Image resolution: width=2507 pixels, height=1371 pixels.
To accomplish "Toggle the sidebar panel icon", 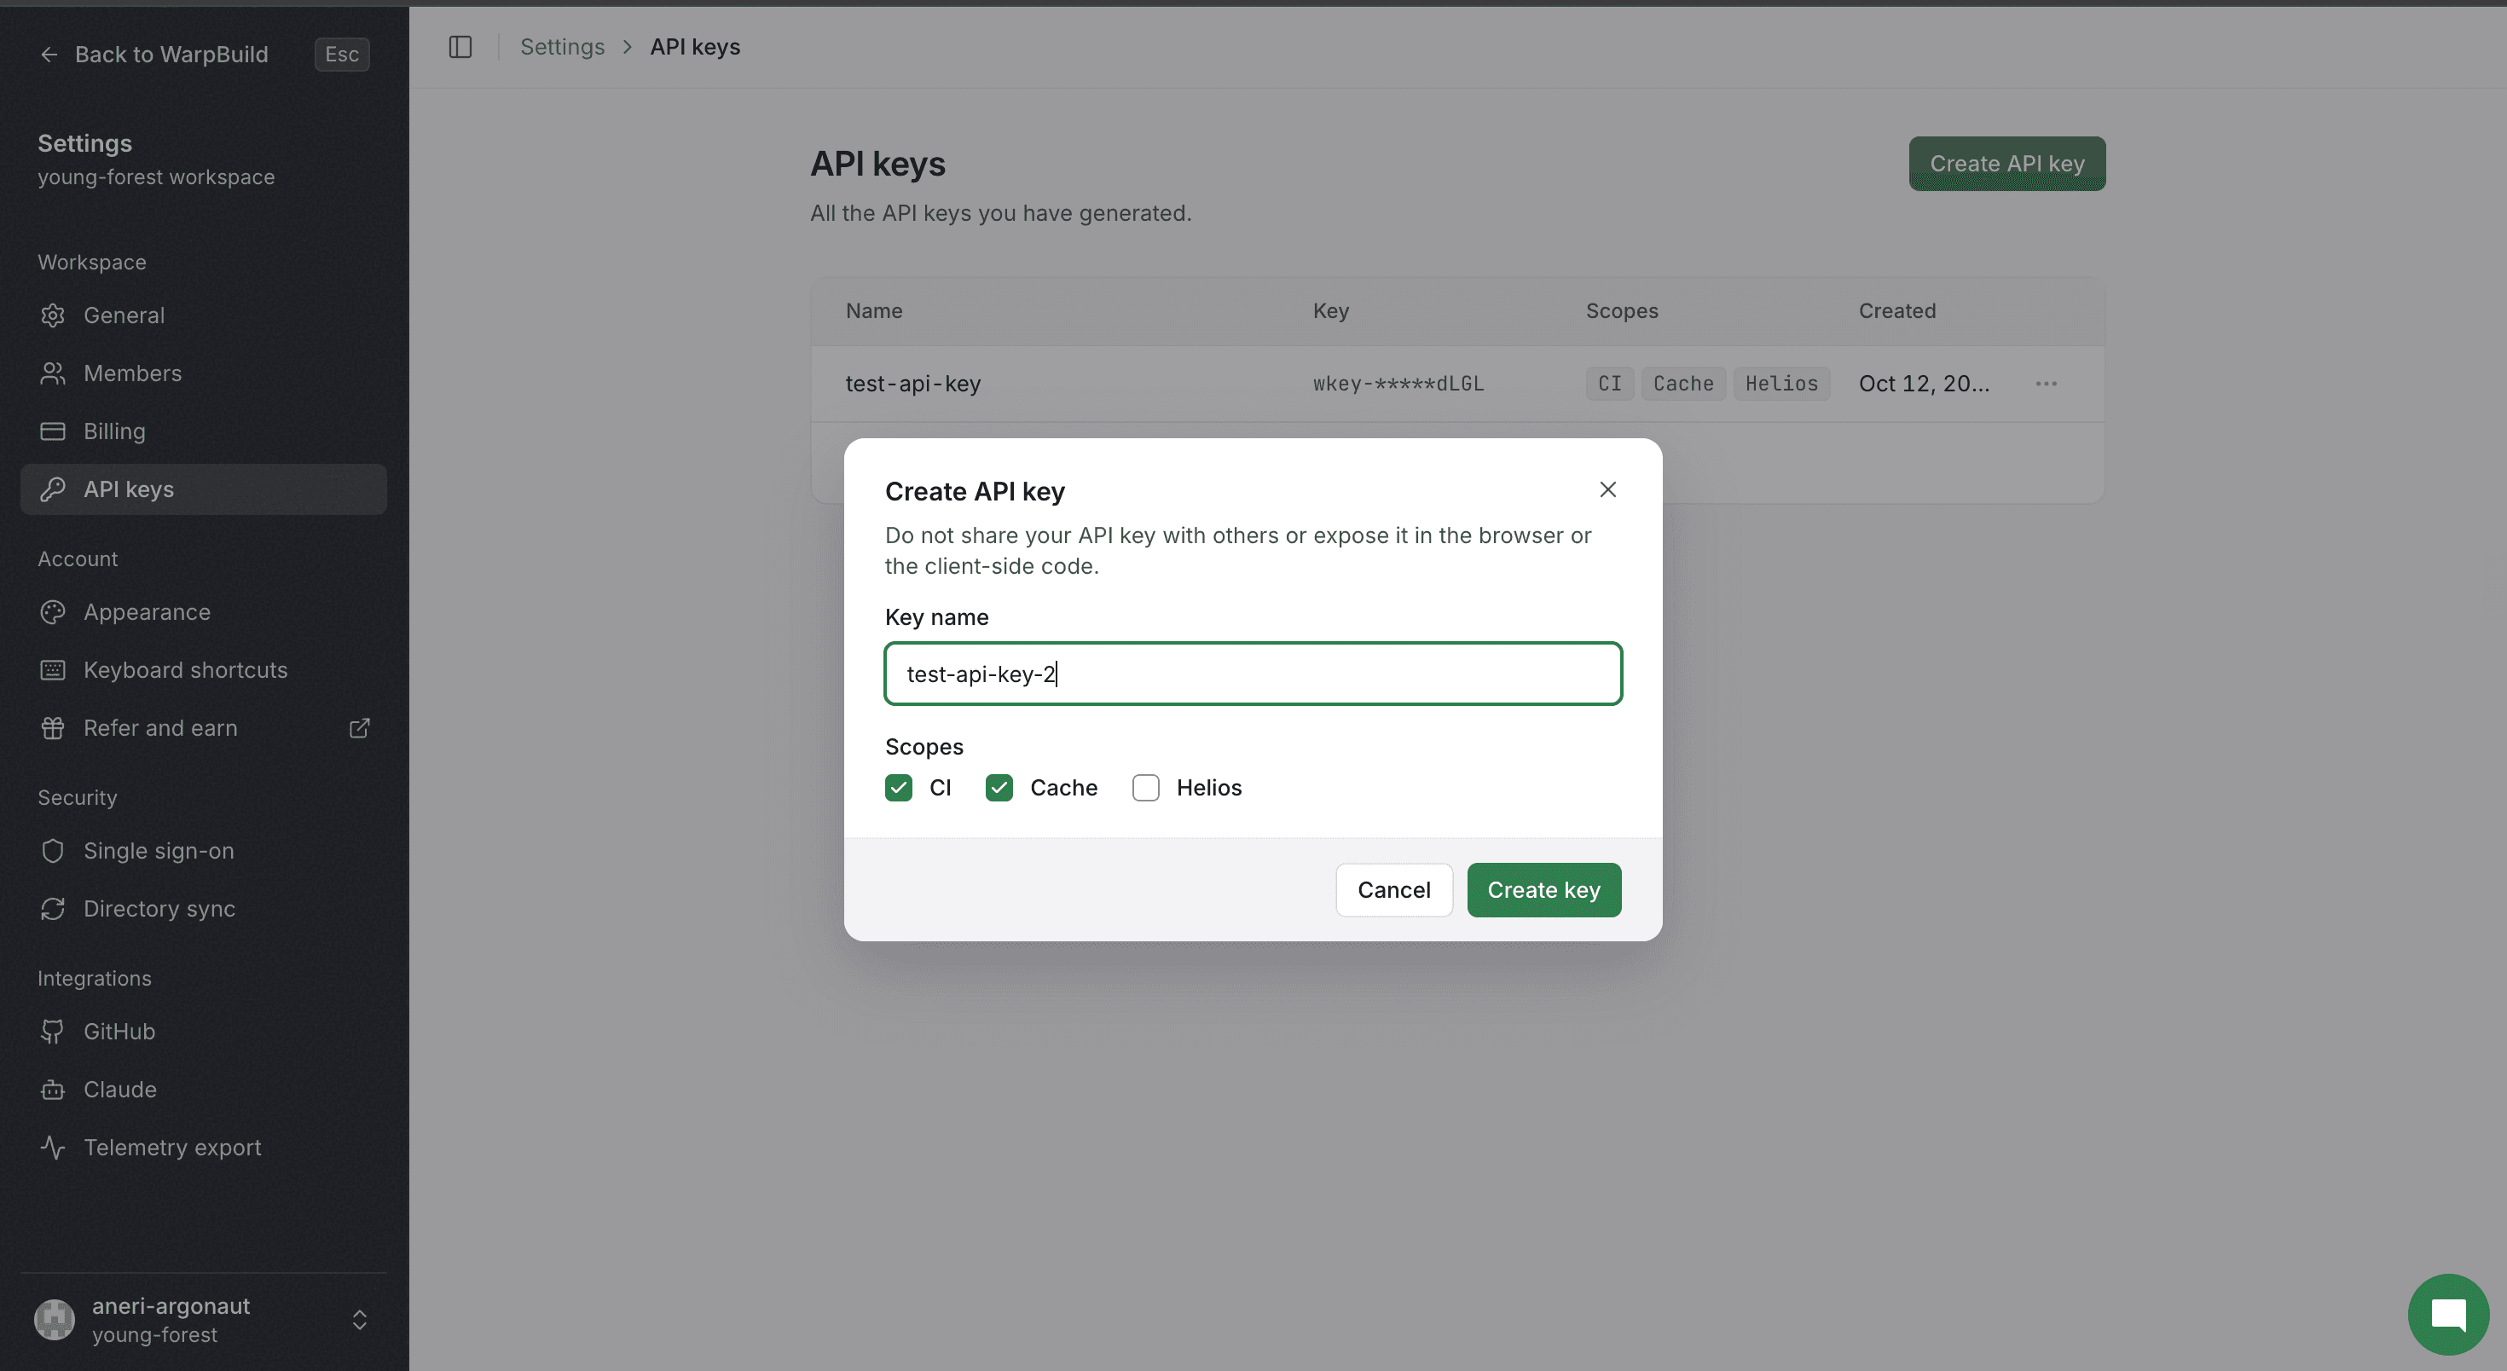I will point(460,47).
